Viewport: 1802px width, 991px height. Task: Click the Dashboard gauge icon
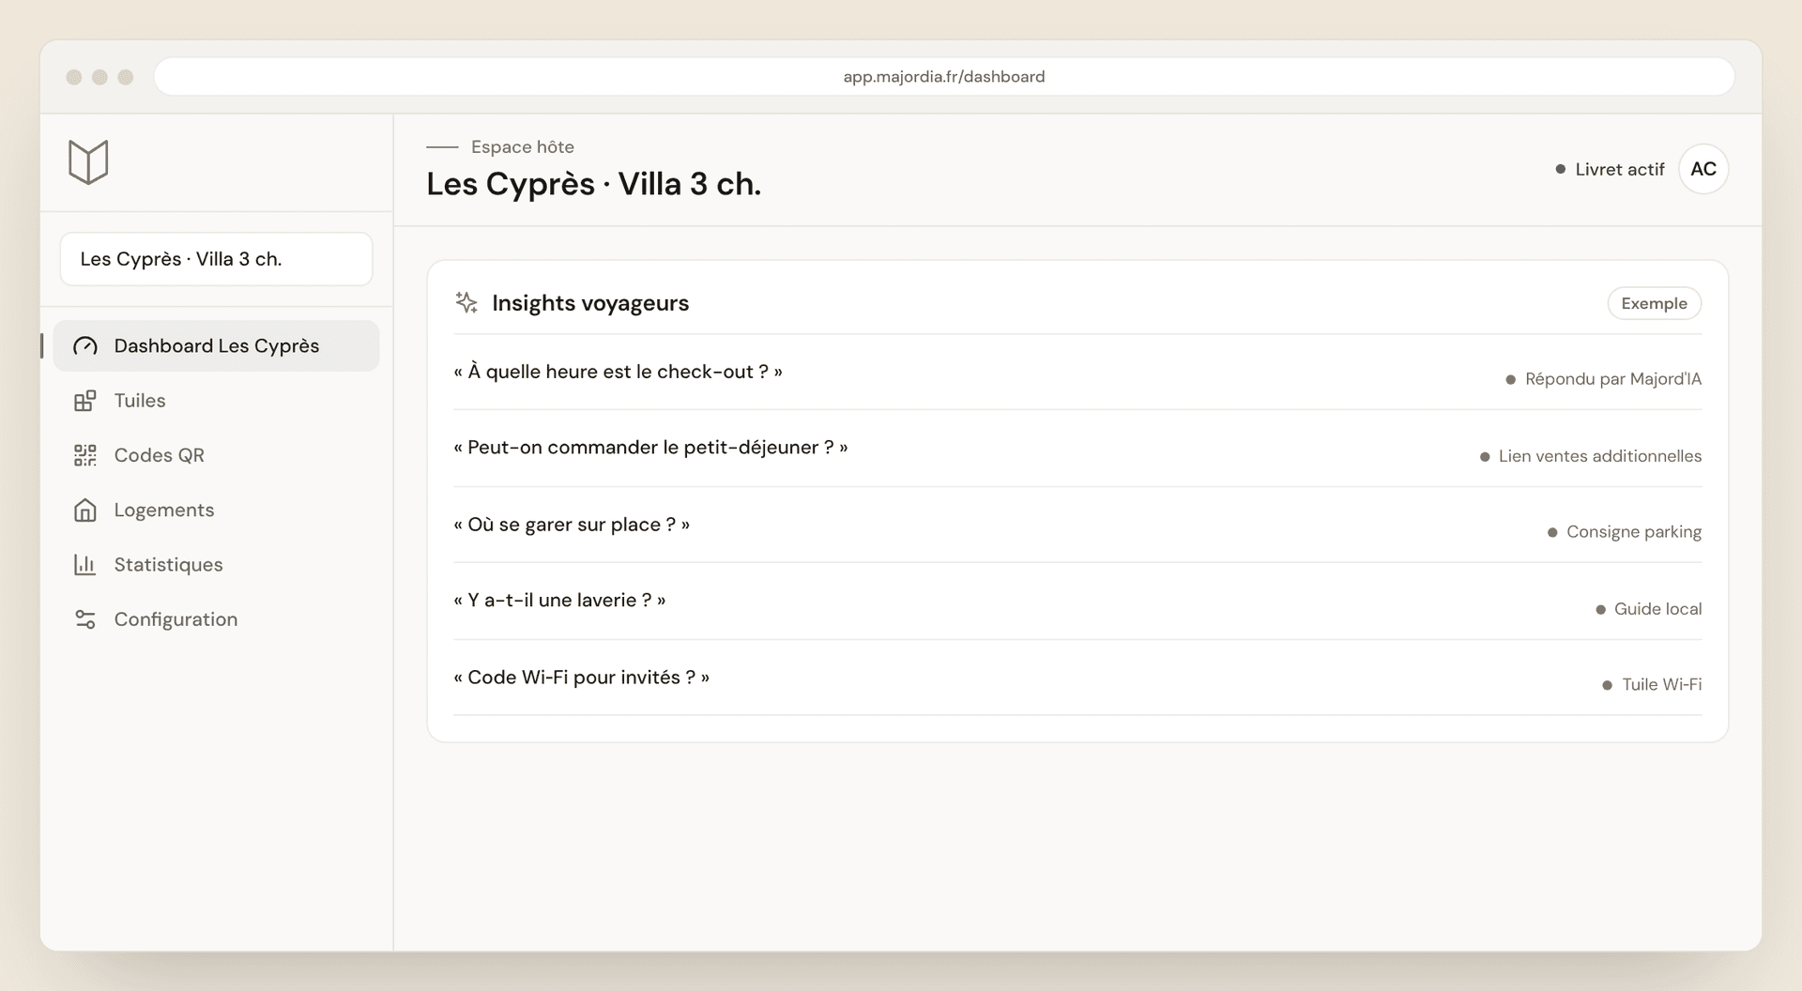pos(85,346)
